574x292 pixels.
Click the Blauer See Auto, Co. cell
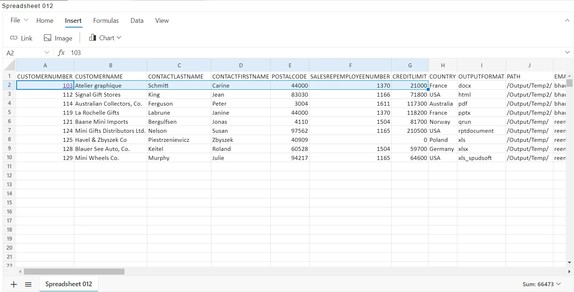point(110,149)
